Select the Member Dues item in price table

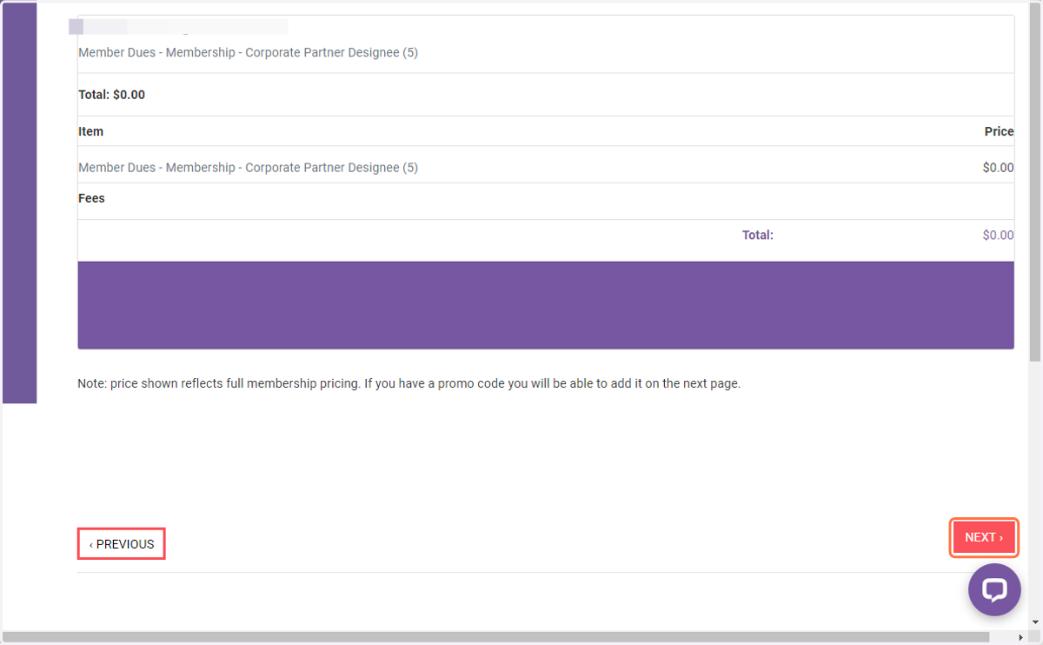tap(248, 168)
